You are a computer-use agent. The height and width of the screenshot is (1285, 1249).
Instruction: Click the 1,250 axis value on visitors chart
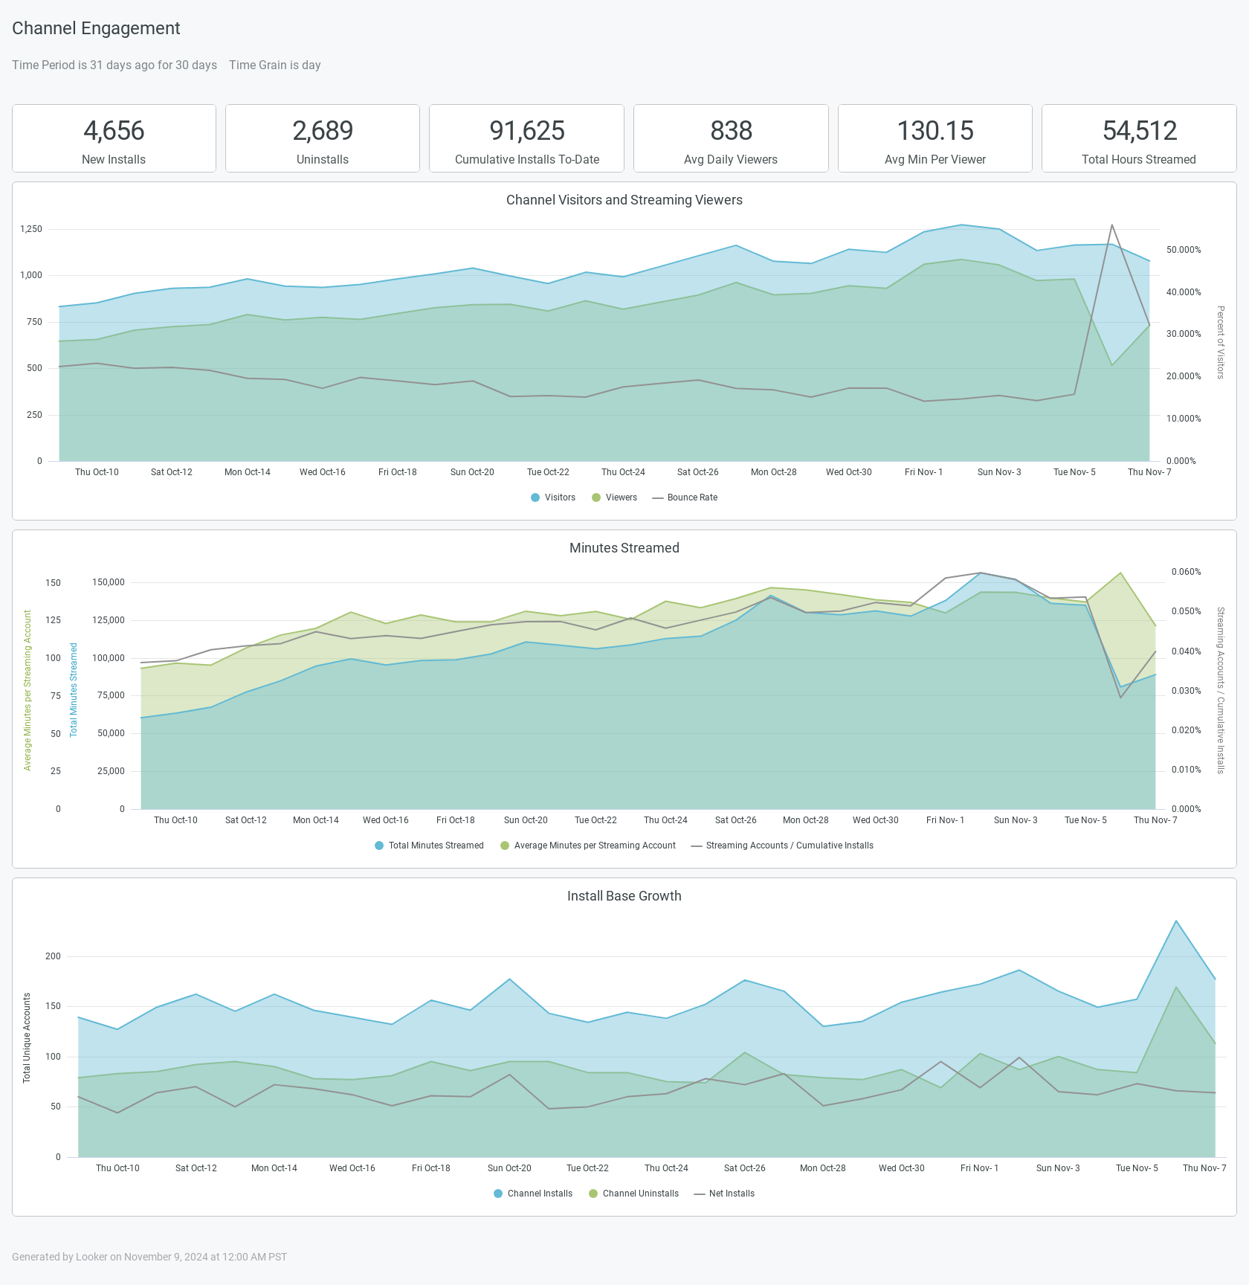(31, 229)
